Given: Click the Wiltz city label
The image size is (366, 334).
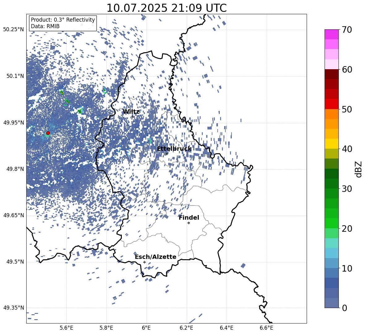Looking at the screenshot, I should 131,112.
